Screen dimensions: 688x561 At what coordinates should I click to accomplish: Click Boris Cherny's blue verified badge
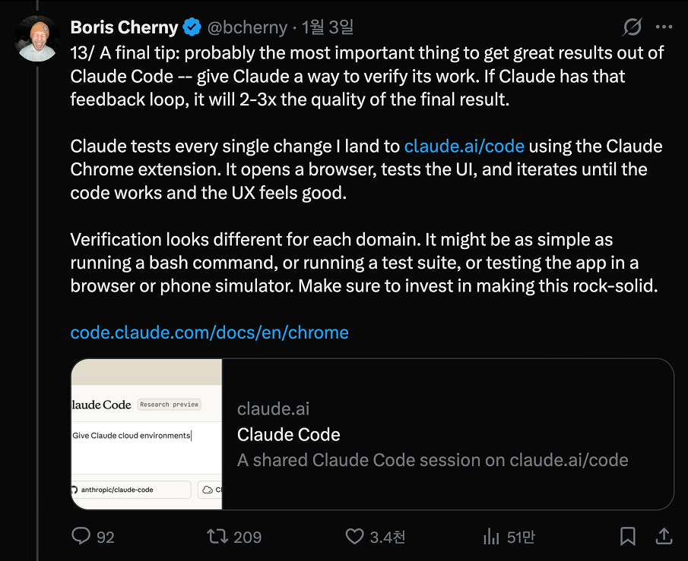pyautogui.click(x=191, y=27)
